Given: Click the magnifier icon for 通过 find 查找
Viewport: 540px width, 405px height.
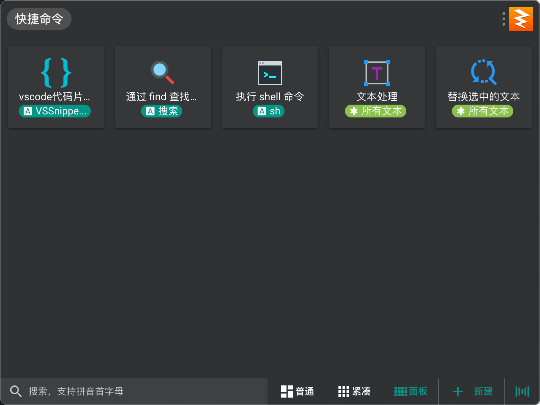Looking at the screenshot, I should 163,73.
